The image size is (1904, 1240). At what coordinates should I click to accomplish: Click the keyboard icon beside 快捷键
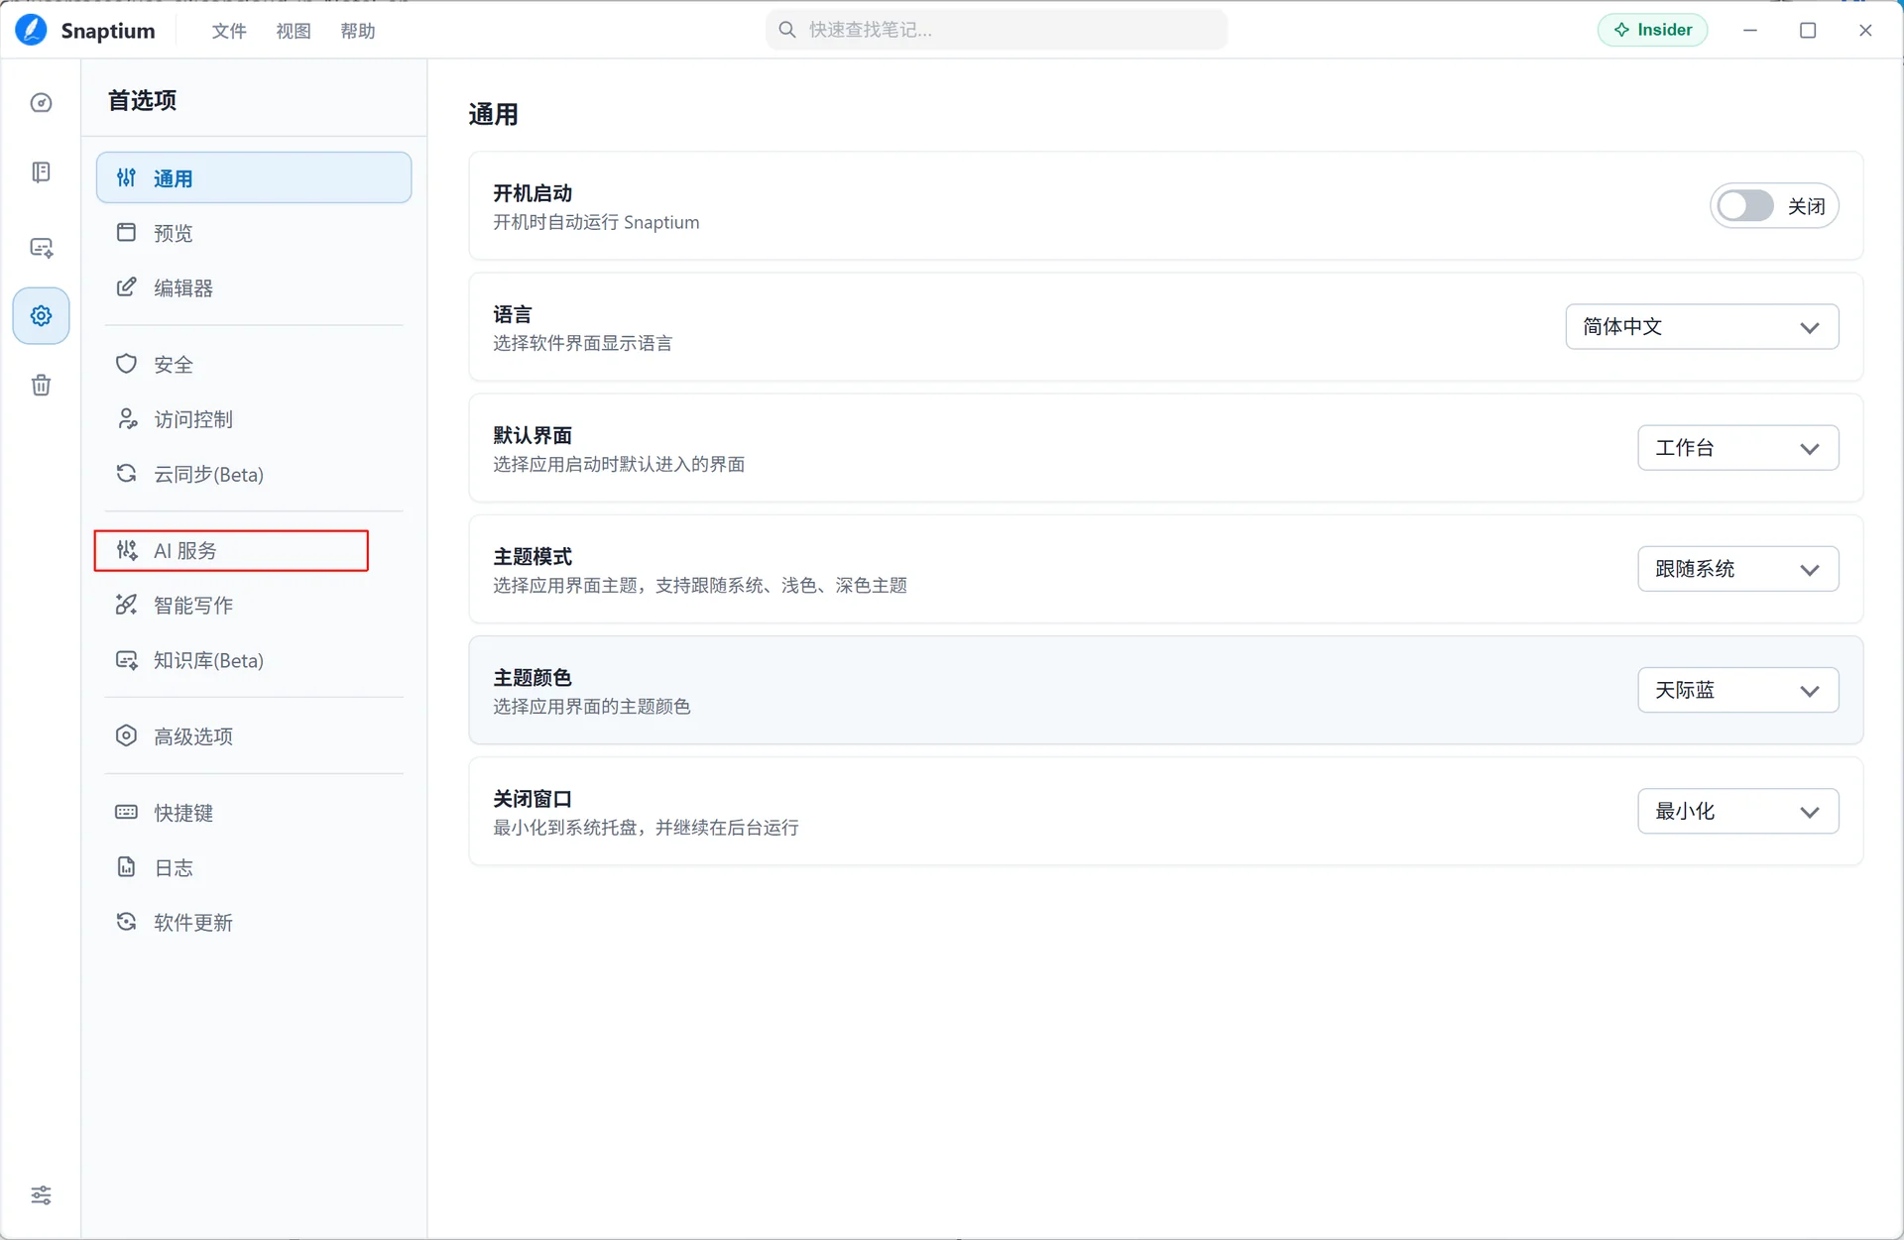126,812
